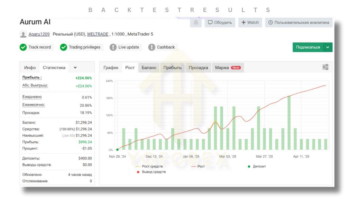Click the Cashback warning icon
Image resolution: width=358 pixels, height=201 pixels.
(x=152, y=47)
